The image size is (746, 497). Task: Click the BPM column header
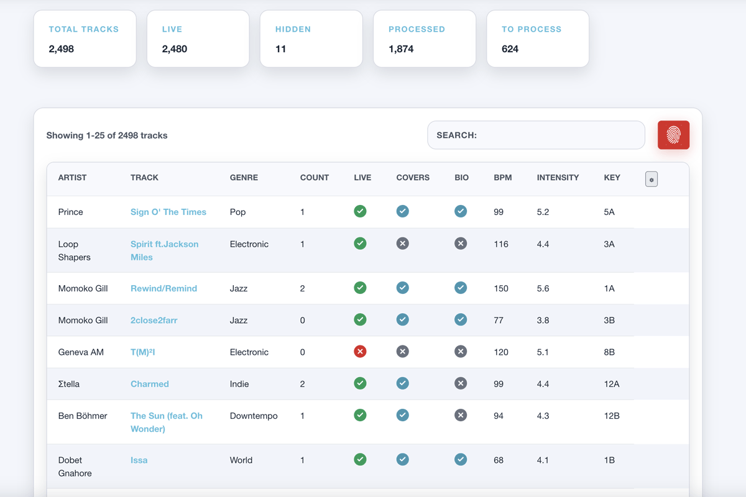tap(503, 178)
